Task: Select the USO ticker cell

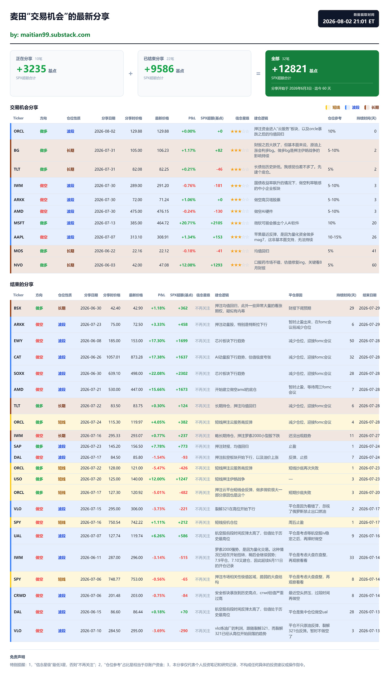Action: [x=18, y=479]
